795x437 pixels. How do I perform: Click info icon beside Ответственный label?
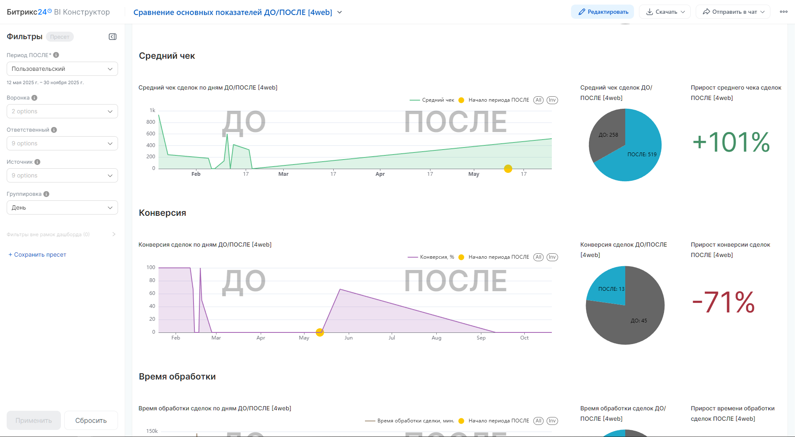click(54, 130)
